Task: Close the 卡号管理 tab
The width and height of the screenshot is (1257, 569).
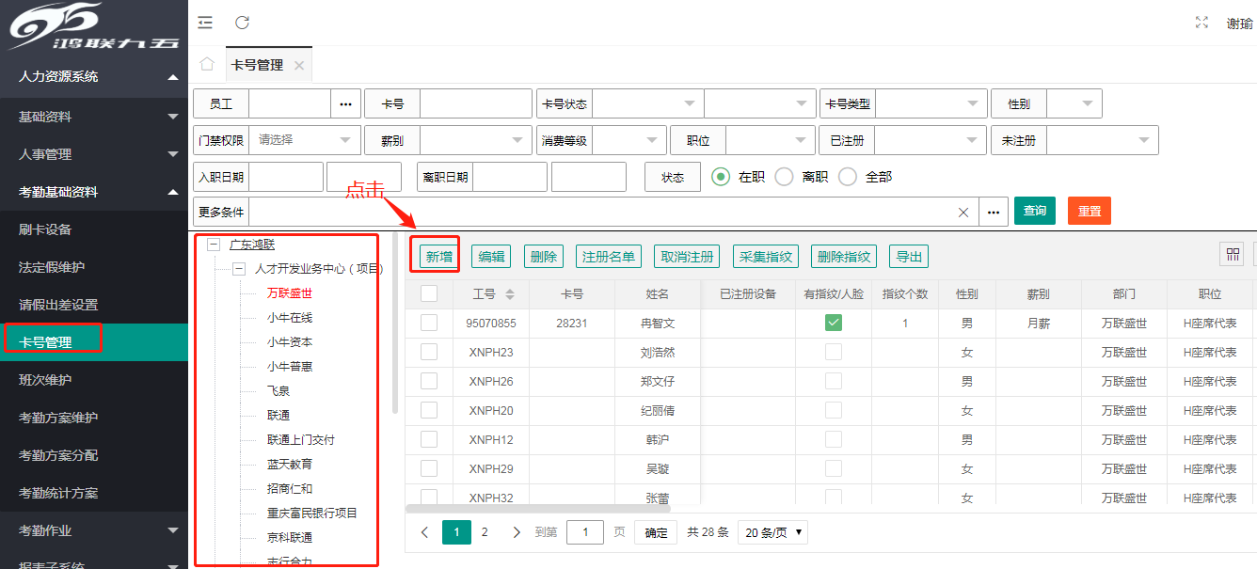Action: pyautogui.click(x=299, y=66)
